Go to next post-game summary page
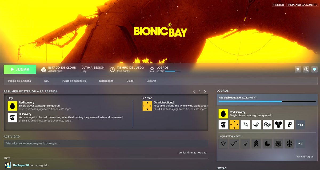 click(x=199, y=92)
